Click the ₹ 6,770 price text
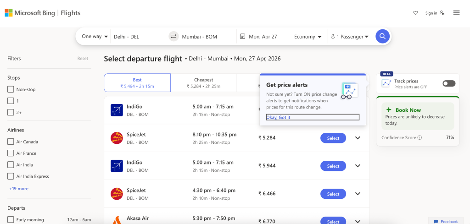The width and height of the screenshot is (470, 224). (x=267, y=221)
